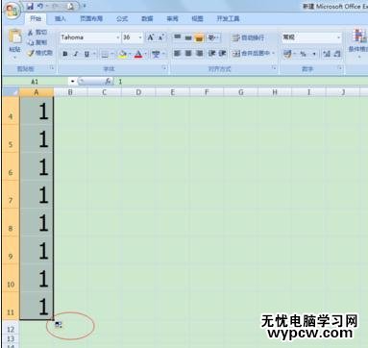The height and width of the screenshot is (348, 368).
Task: Toggle italic formatting
Action: coord(76,54)
